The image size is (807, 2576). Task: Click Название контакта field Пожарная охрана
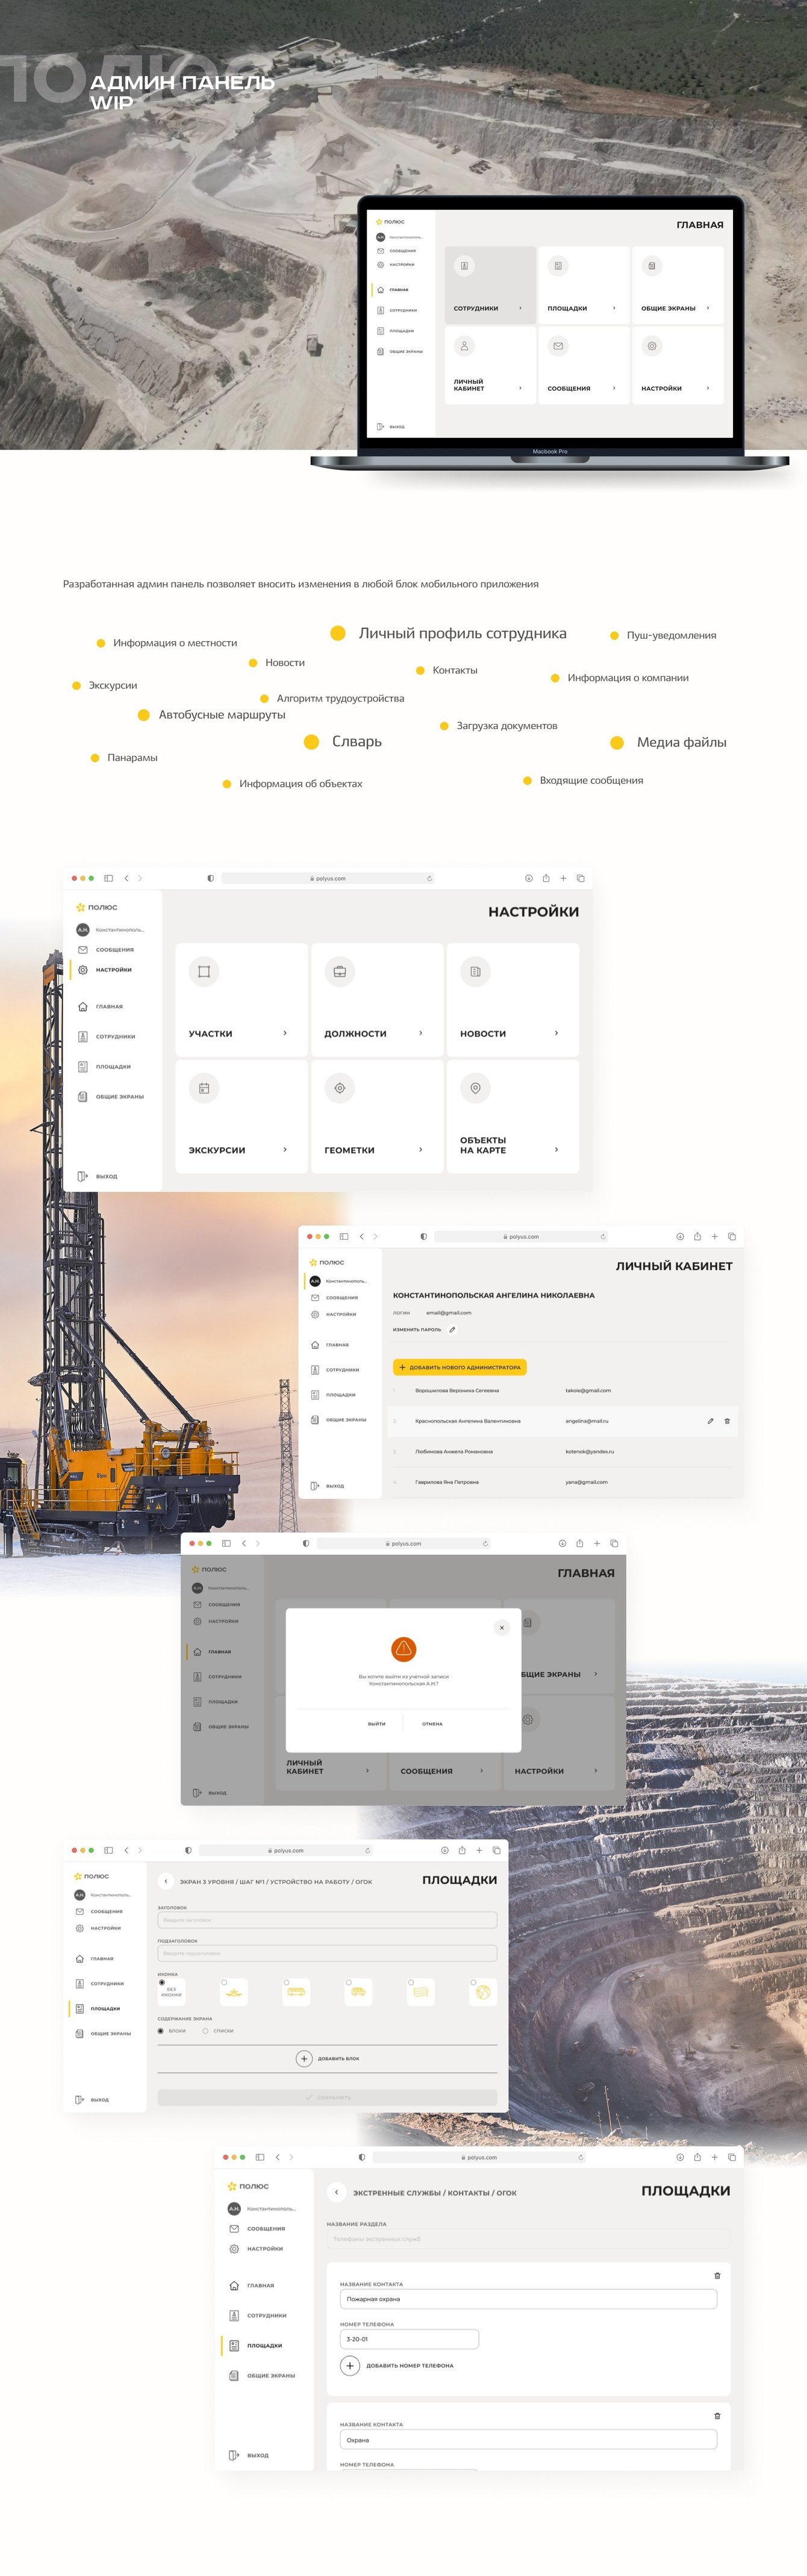[x=528, y=2299]
